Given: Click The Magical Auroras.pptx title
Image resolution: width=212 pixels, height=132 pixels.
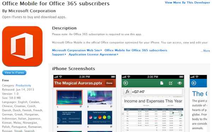Looking at the screenshot, I should click(78, 83).
